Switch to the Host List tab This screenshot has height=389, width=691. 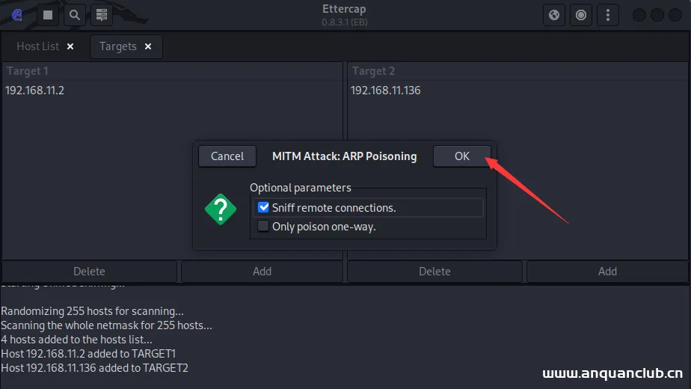(x=37, y=46)
